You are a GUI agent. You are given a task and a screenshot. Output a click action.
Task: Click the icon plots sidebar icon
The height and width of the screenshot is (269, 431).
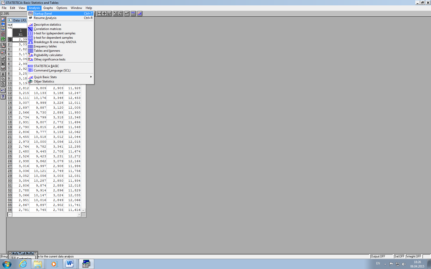(x=3, y=39)
